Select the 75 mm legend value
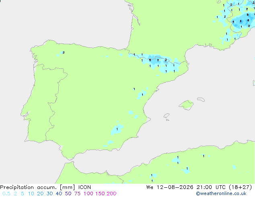 [77, 194]
